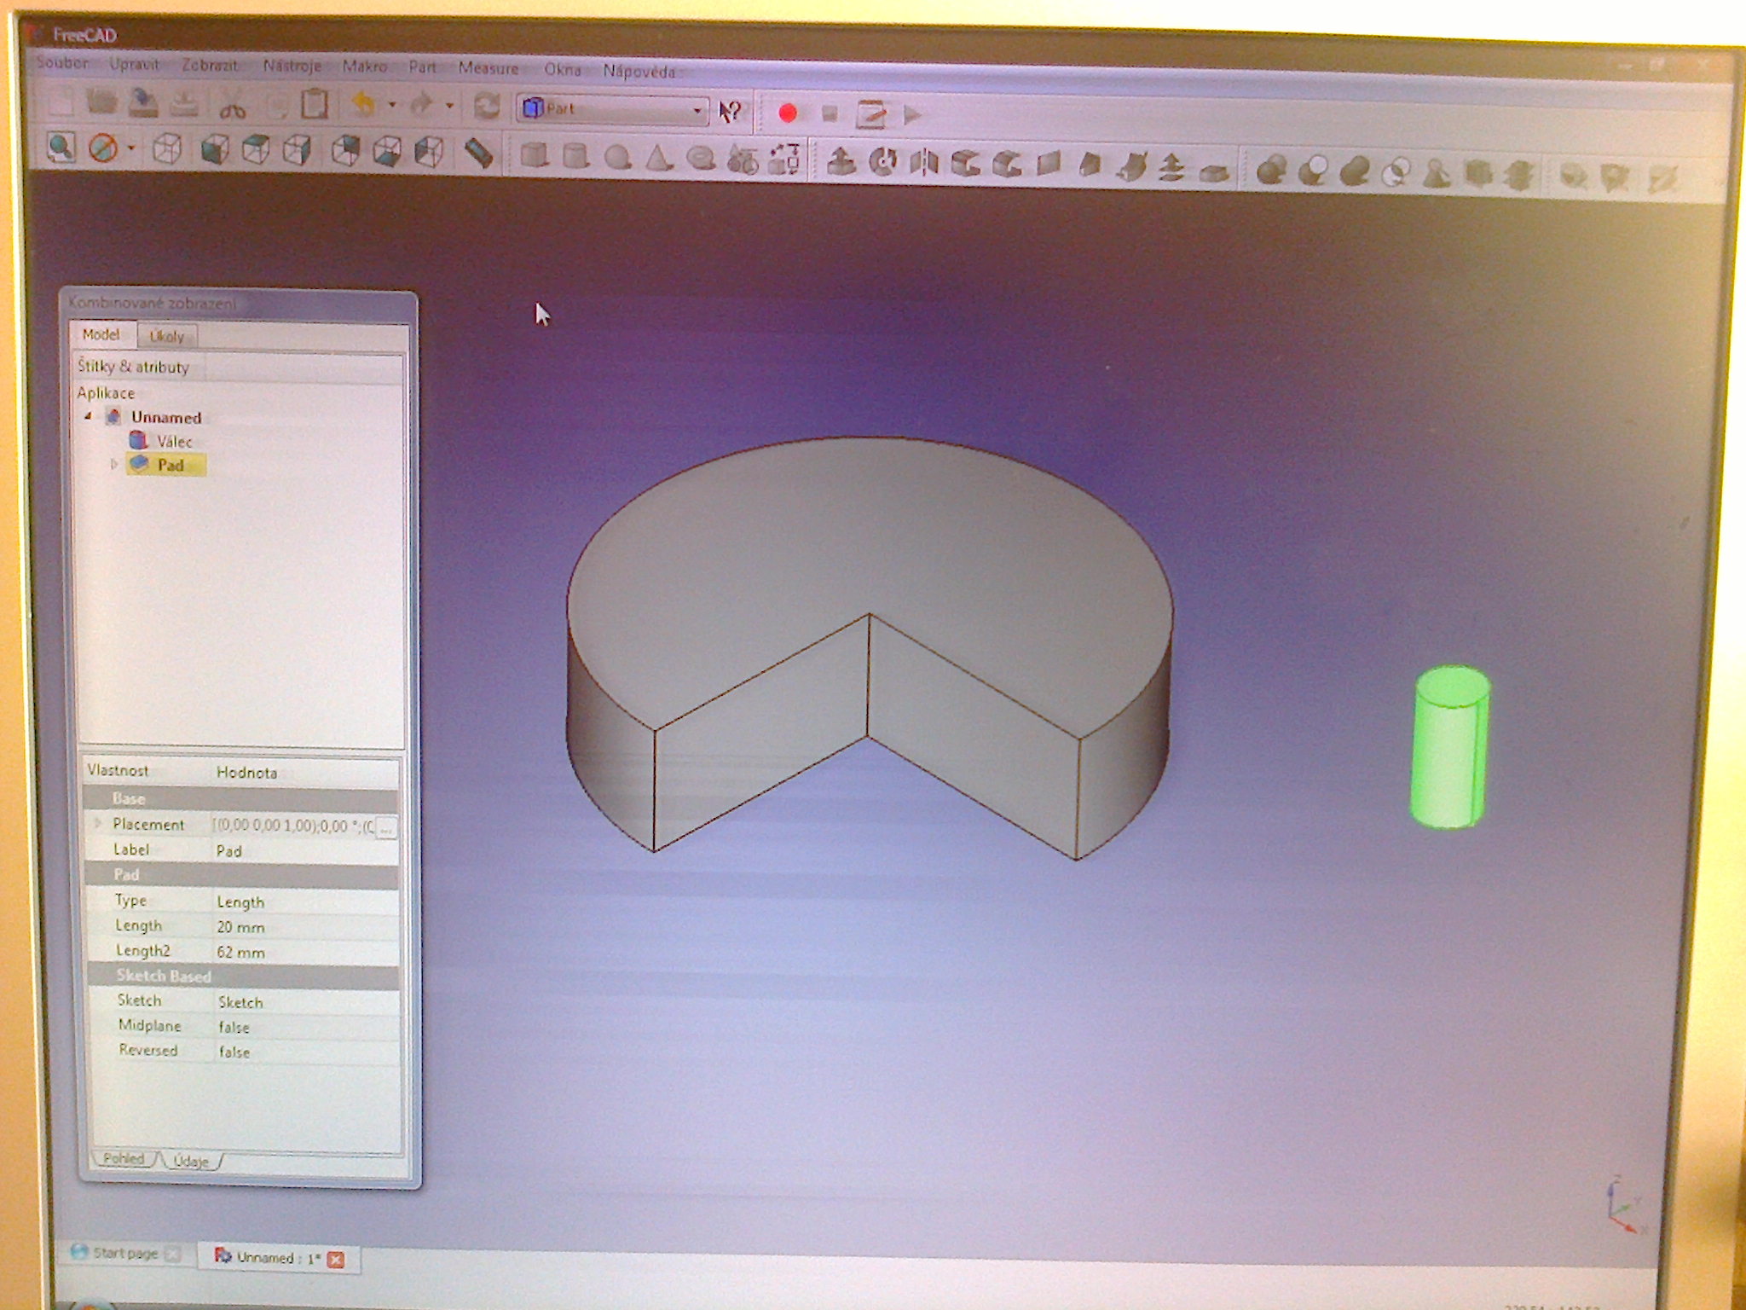Open the Part workbench dropdown
This screenshot has height=1310, width=1746.
[697, 110]
